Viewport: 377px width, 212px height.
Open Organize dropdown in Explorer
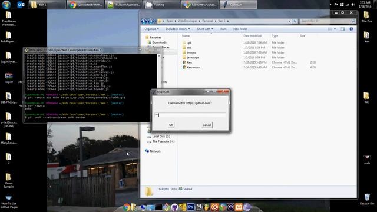pos(151,29)
